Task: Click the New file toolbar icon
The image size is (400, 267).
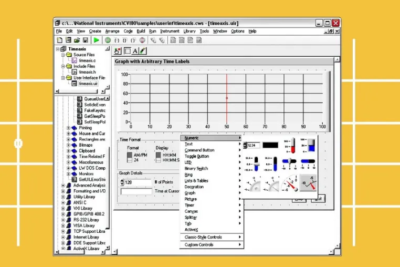Action: pyautogui.click(x=59, y=40)
